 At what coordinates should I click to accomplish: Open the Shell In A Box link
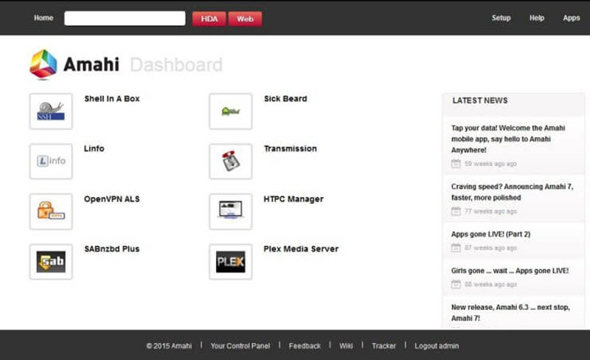point(112,99)
